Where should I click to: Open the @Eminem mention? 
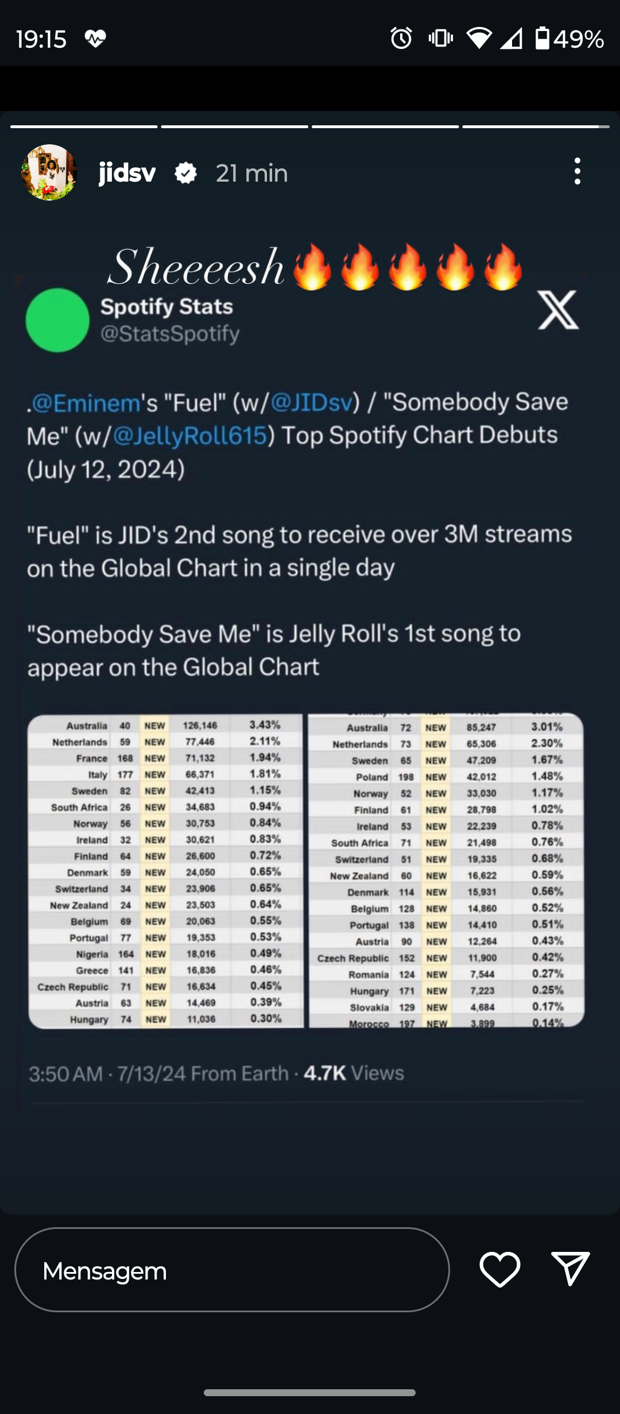click(86, 403)
